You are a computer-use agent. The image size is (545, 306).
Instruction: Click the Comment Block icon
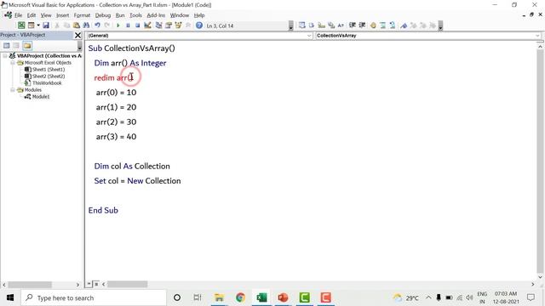(382, 25)
